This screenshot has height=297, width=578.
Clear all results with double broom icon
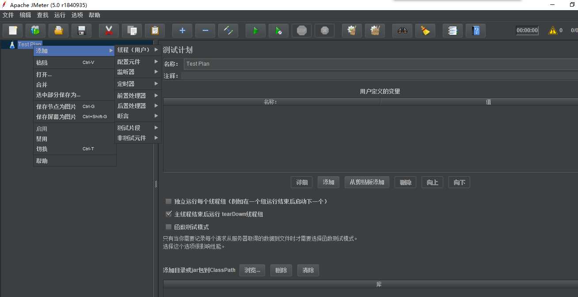pyautogui.click(x=375, y=30)
